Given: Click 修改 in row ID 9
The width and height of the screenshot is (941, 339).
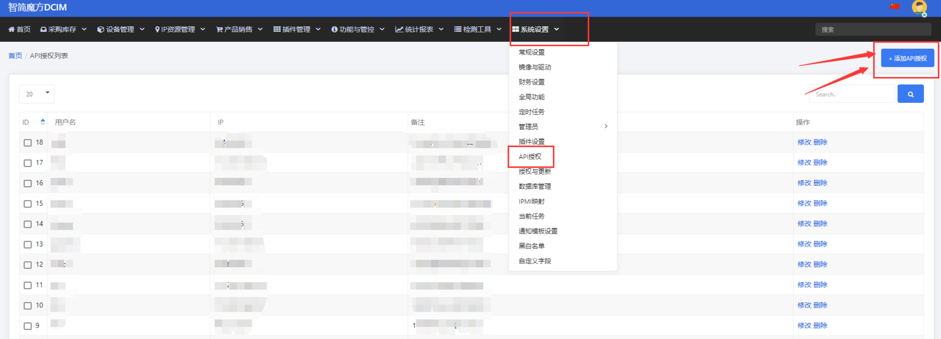Looking at the screenshot, I should coord(804,325).
